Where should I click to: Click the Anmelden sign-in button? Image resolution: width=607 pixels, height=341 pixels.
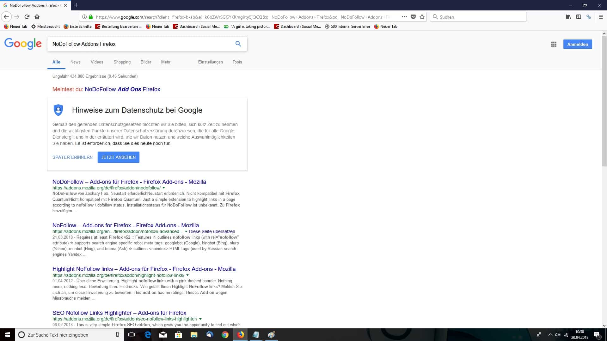point(578,44)
